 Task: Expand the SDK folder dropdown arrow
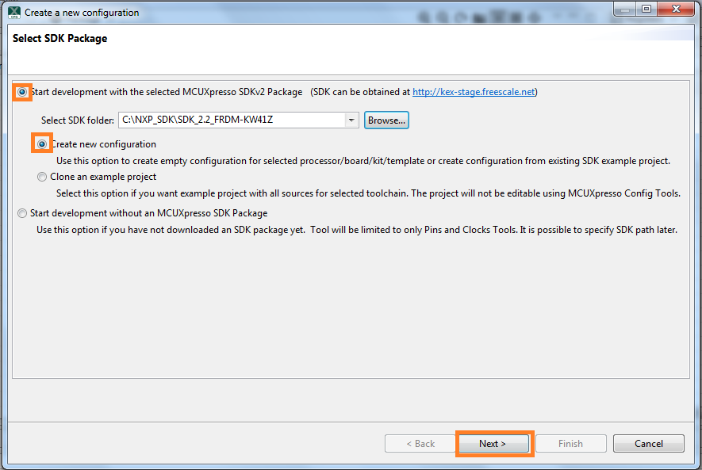[351, 120]
